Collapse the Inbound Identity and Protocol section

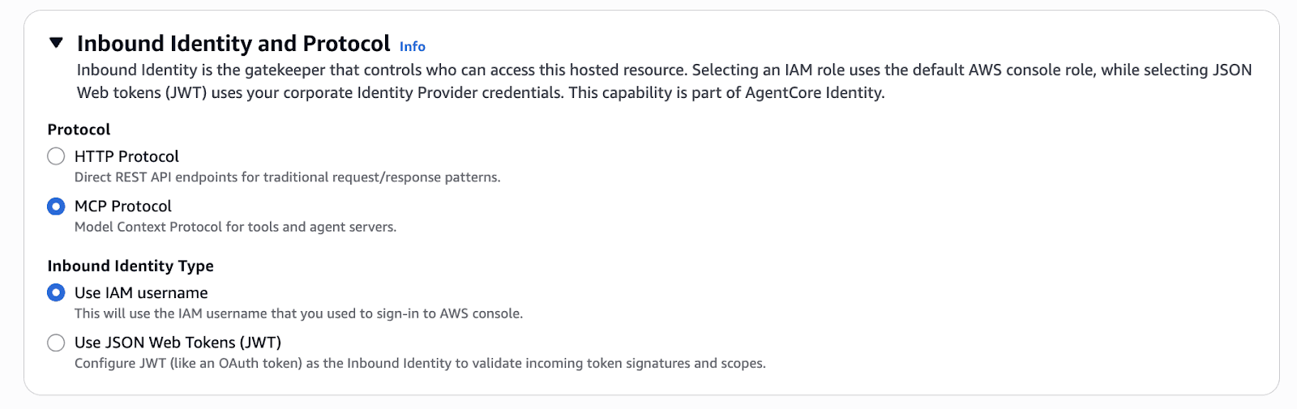coord(56,43)
